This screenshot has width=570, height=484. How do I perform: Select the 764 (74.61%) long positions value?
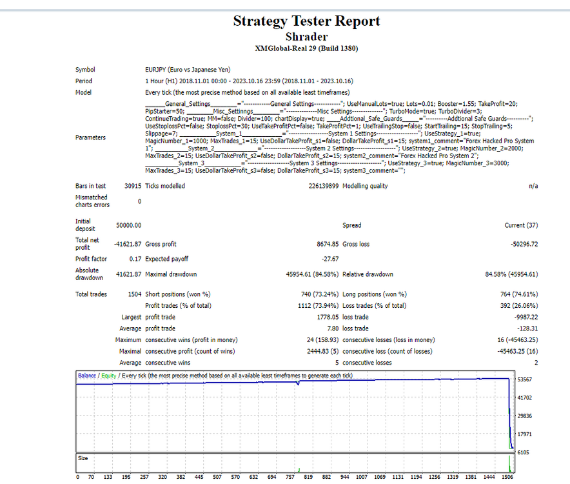tap(519, 294)
